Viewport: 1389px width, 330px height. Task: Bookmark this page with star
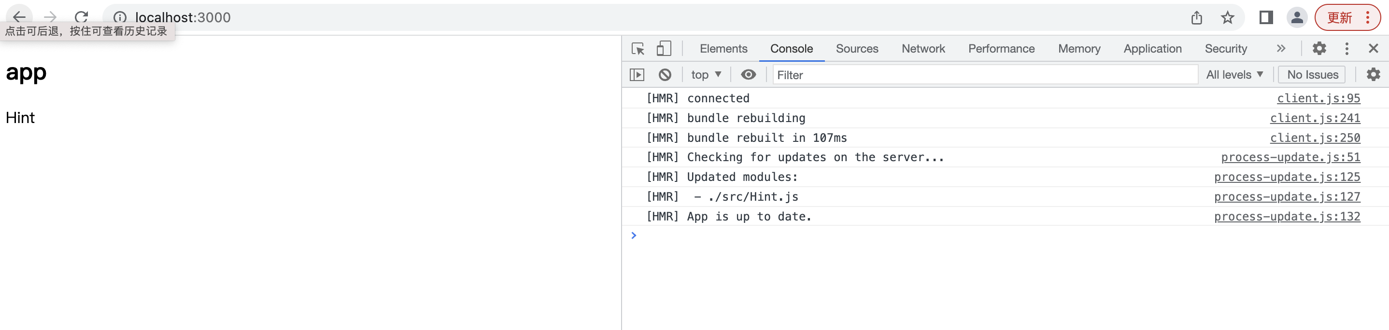pyautogui.click(x=1227, y=18)
